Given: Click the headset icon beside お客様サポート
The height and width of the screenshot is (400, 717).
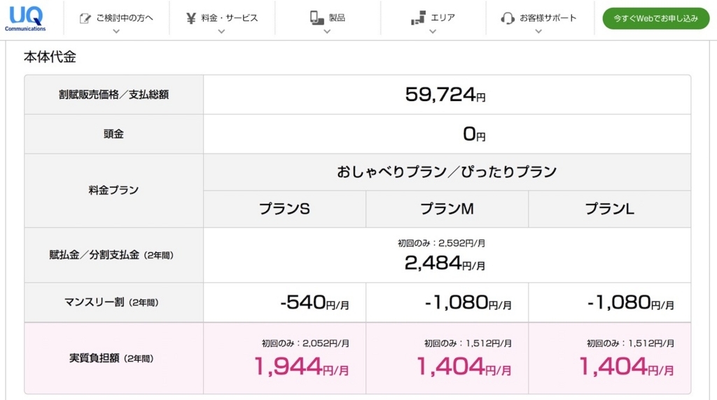Looking at the screenshot, I should coord(508,18).
